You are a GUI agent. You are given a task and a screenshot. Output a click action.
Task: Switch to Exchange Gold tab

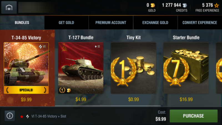(x=155, y=23)
